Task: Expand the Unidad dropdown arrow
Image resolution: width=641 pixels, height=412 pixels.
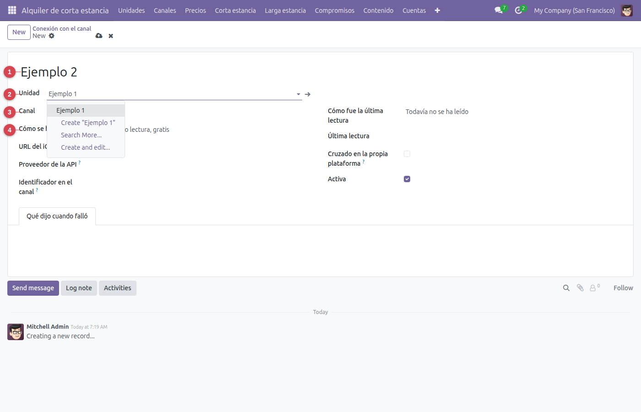Action: pos(299,94)
